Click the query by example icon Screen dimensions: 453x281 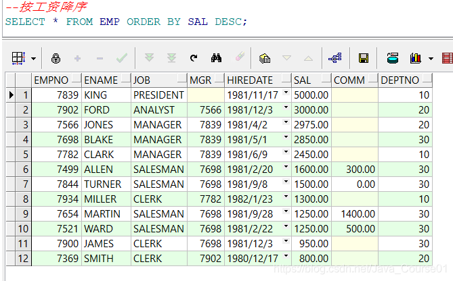pyautogui.click(x=265, y=58)
